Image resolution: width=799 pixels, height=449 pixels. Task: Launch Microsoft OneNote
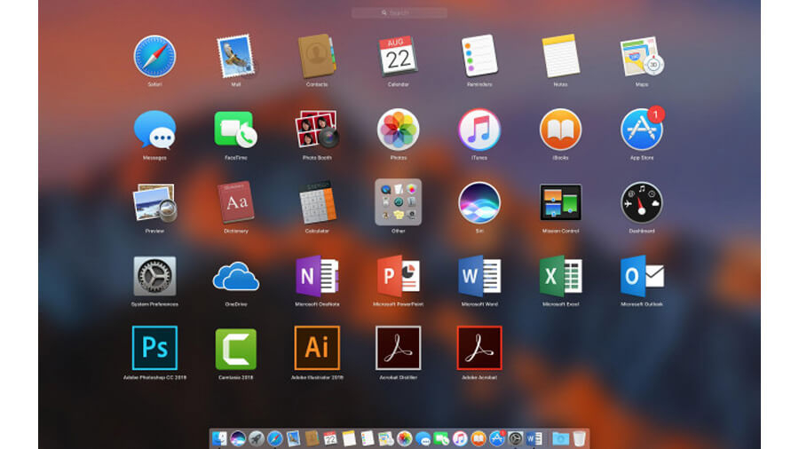click(x=317, y=276)
